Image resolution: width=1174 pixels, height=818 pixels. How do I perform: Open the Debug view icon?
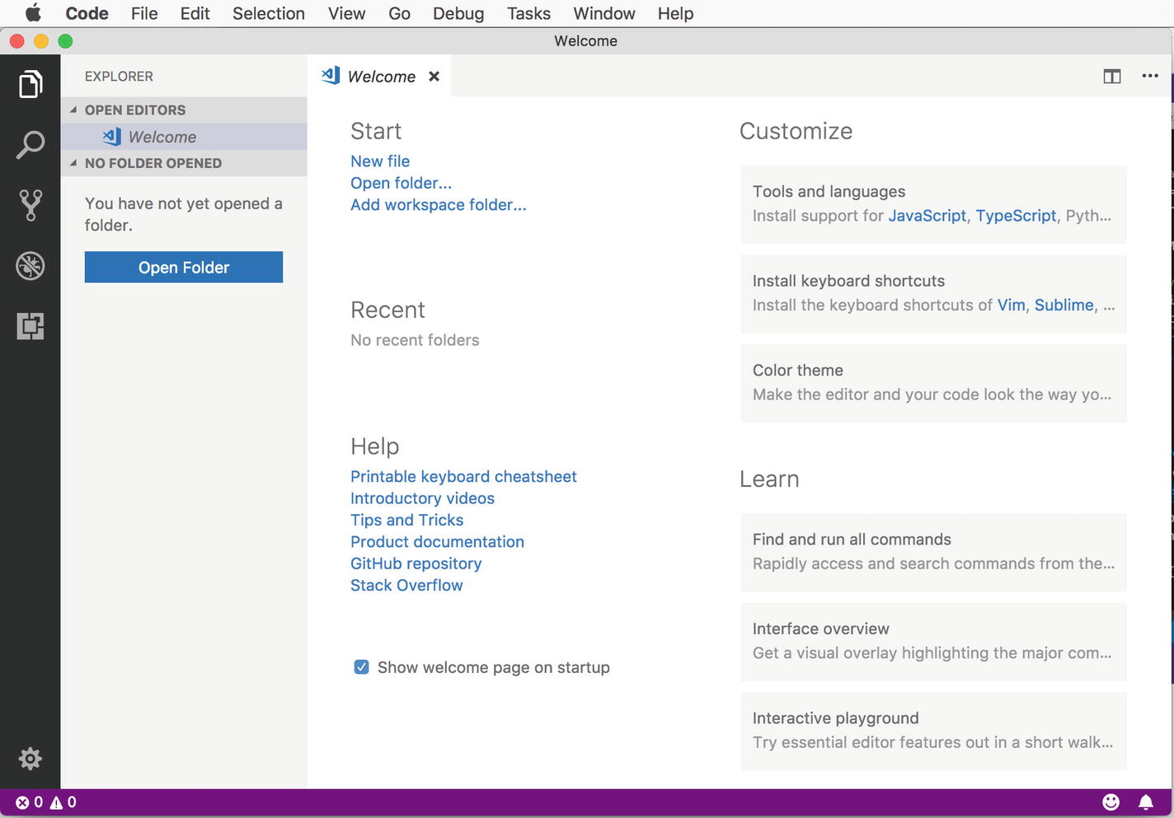(x=31, y=265)
